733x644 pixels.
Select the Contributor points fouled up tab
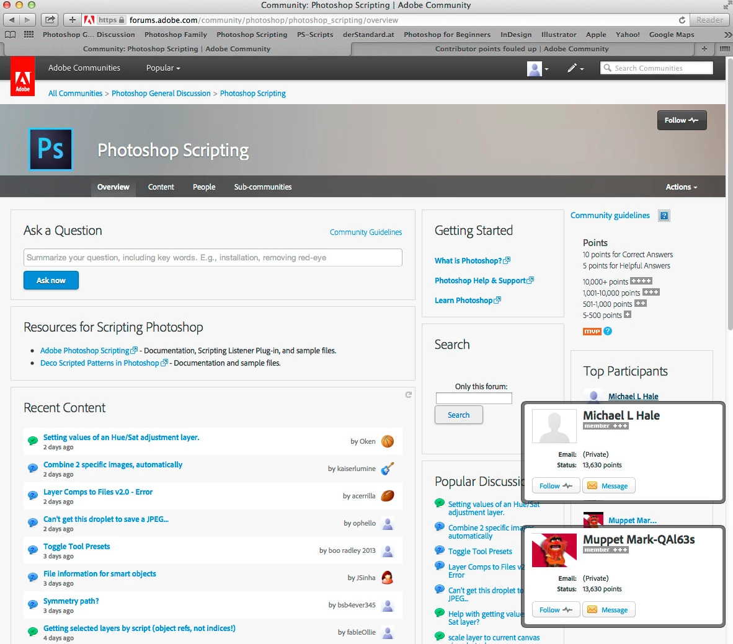point(522,48)
